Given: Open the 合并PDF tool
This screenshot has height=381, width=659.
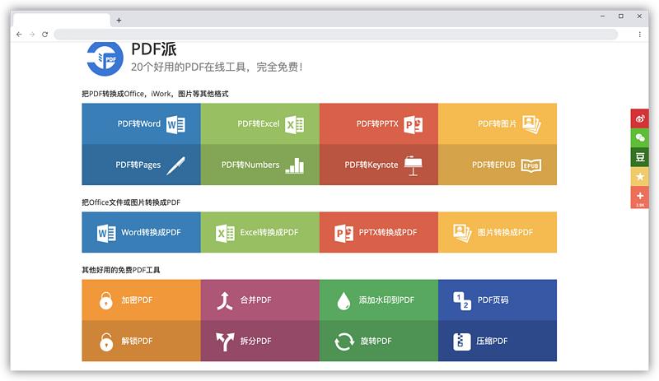Looking at the screenshot, I should tap(260, 300).
